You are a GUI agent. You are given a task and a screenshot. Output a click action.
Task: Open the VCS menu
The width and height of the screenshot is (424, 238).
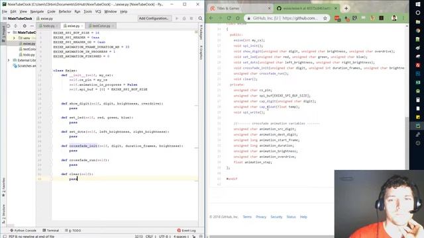pyautogui.click(x=98, y=12)
